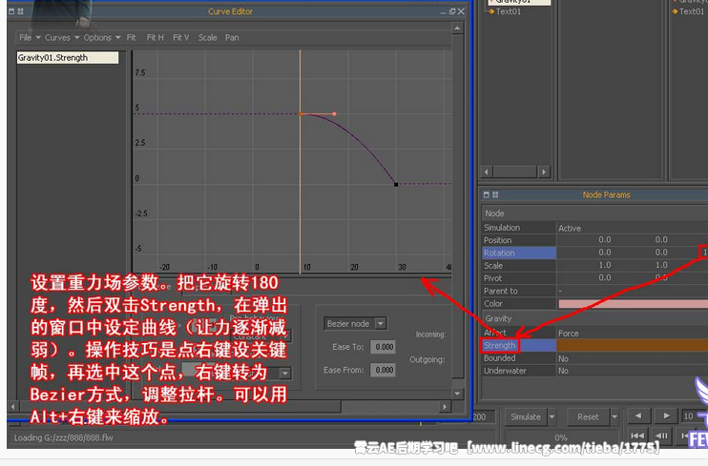Click the Curve Editor horizontal scroll right arrow
The image size is (708, 466).
coord(445,407)
